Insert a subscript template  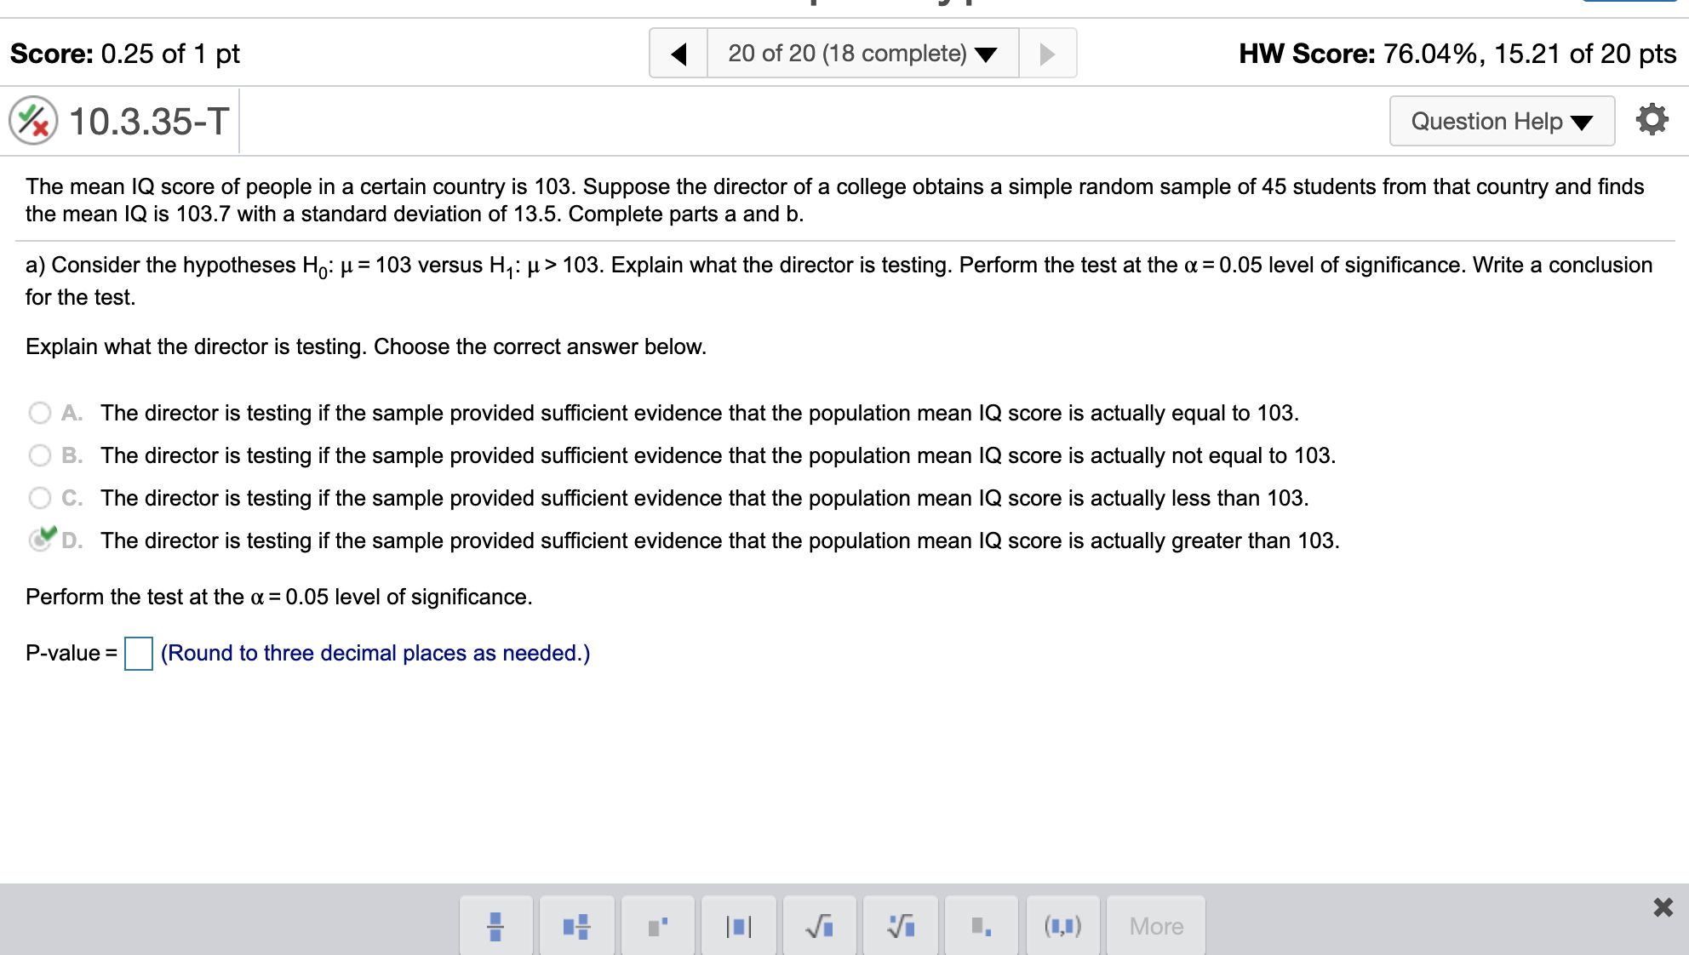[981, 925]
